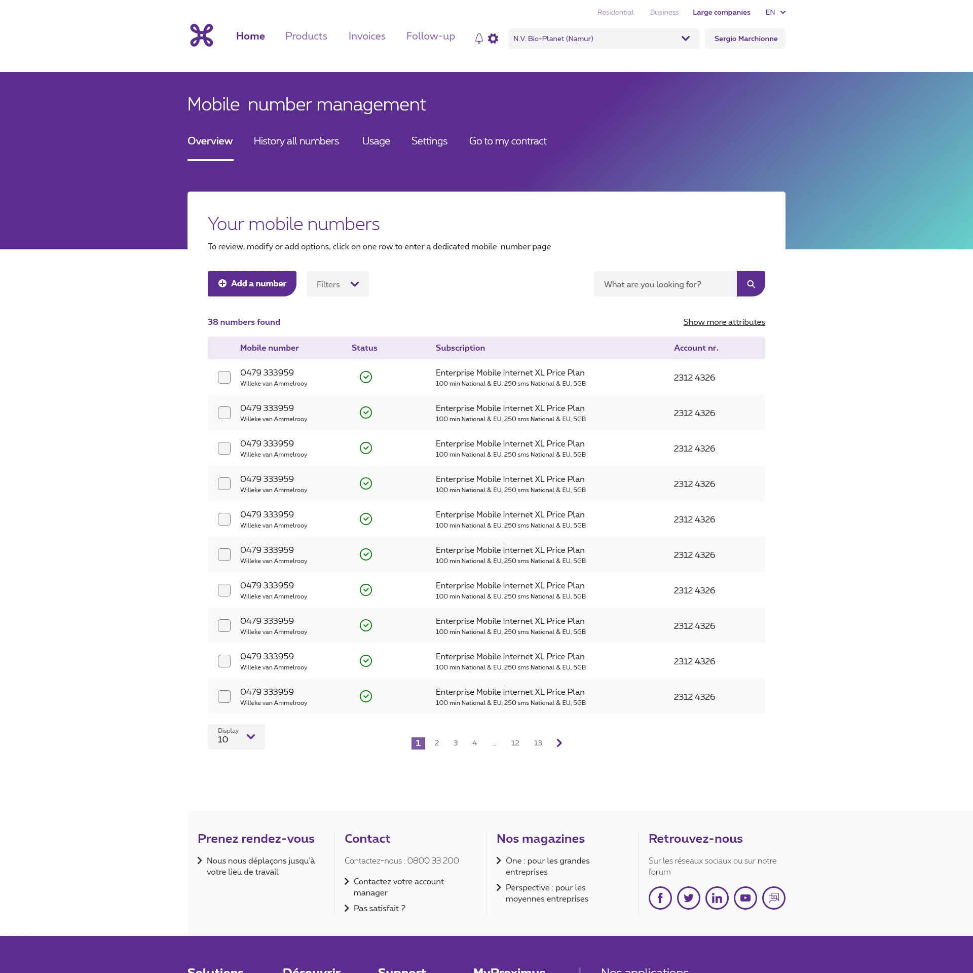Click the Proximus logo icon
This screenshot has width=973, height=973.
point(201,35)
